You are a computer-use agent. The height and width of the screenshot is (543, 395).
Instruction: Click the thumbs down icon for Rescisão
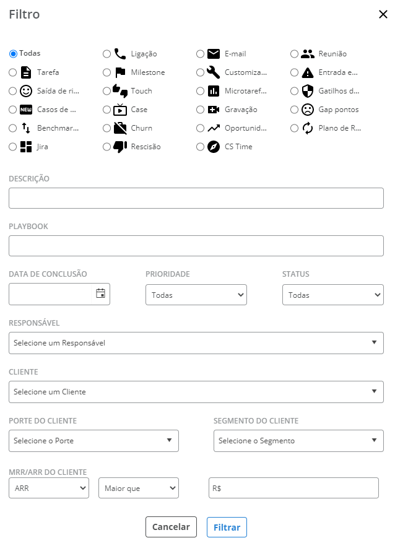120,147
